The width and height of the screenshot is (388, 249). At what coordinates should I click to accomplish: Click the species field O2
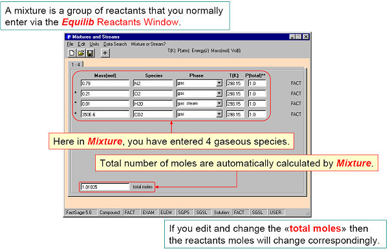click(153, 94)
